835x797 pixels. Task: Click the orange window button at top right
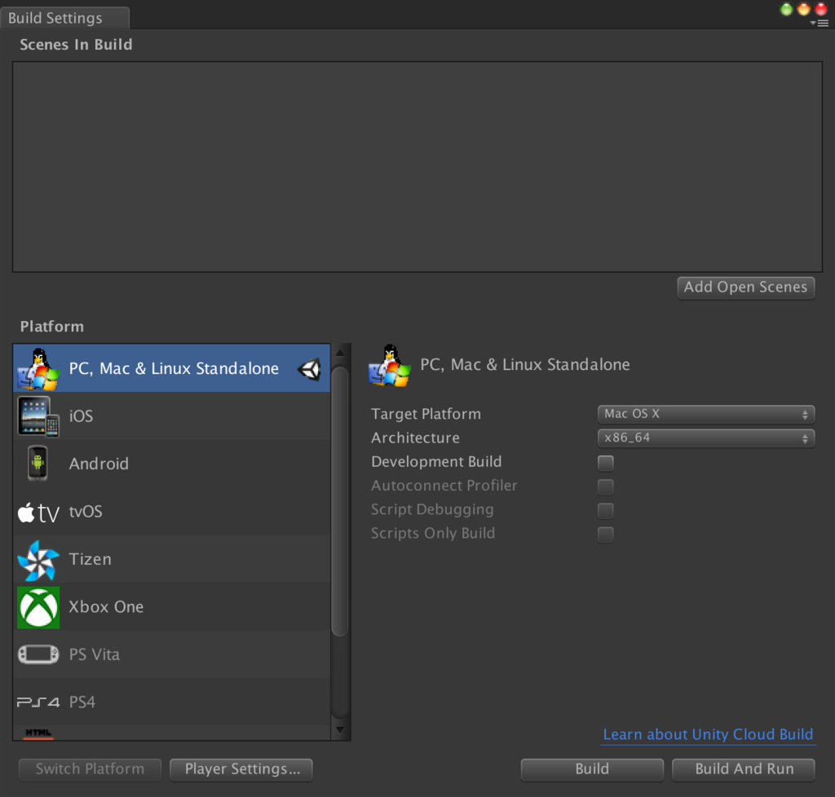click(x=803, y=9)
